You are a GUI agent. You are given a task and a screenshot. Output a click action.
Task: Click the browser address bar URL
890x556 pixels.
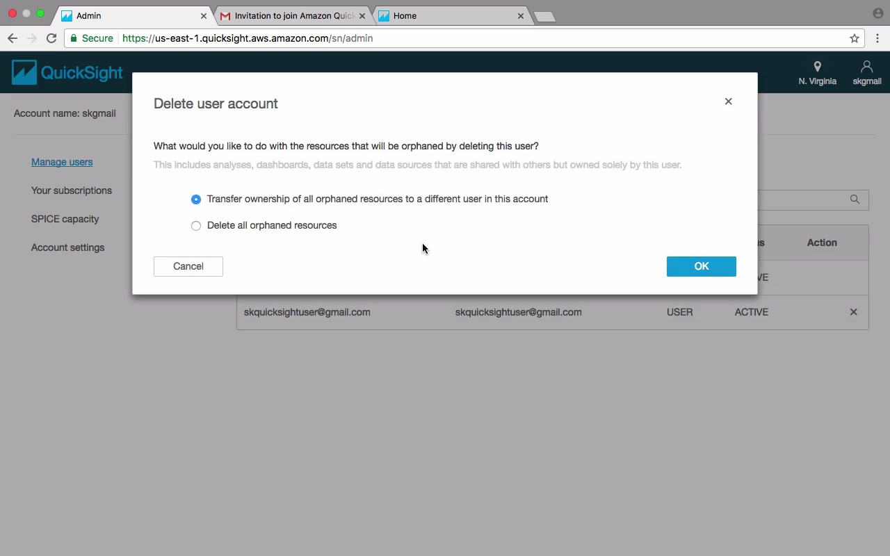tap(248, 38)
